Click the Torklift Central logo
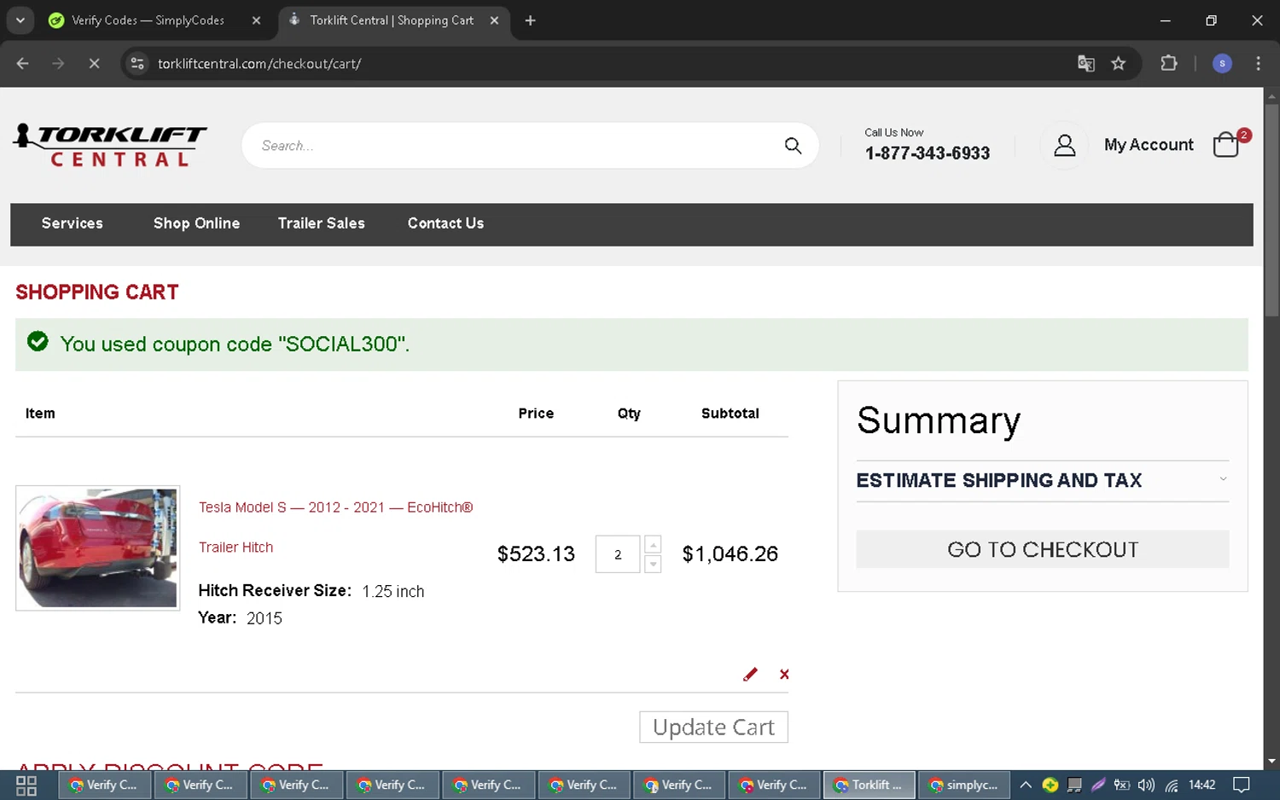The width and height of the screenshot is (1280, 800). [110, 145]
